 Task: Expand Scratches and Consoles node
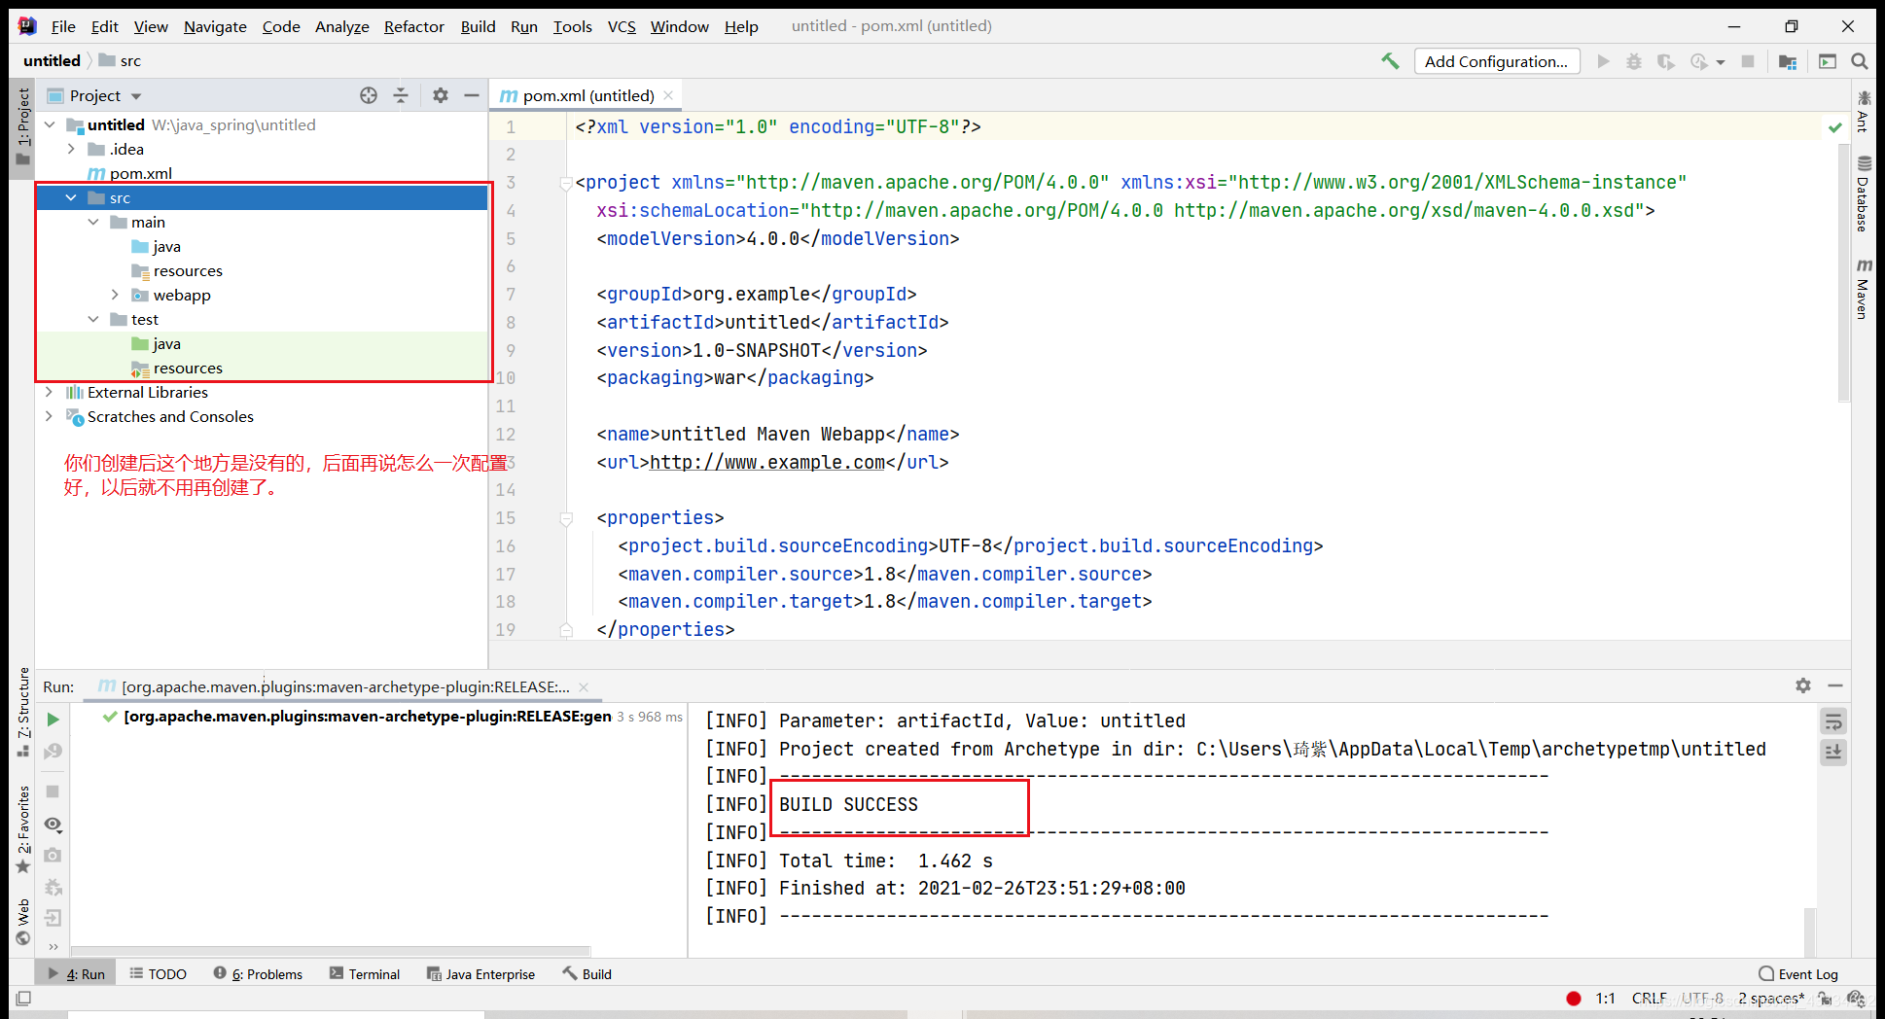(x=50, y=416)
